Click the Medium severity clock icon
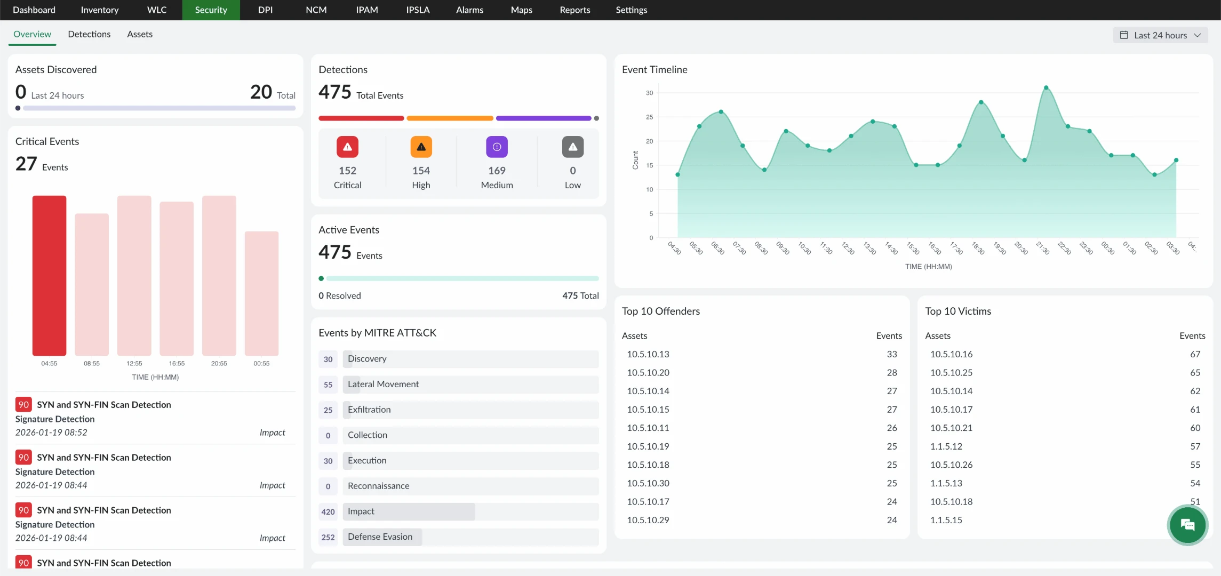The image size is (1221, 576). click(x=496, y=147)
